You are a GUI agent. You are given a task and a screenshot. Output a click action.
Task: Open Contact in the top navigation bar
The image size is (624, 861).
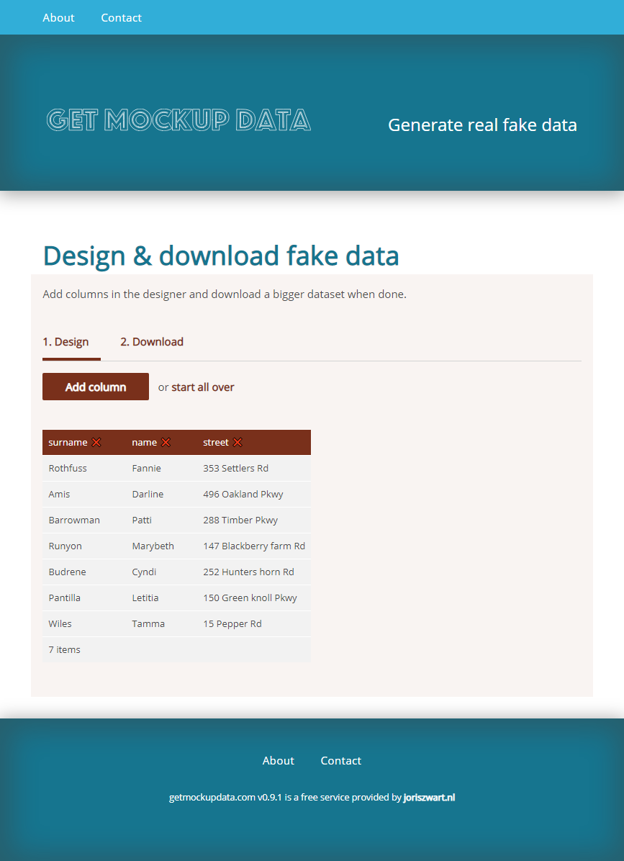pos(122,17)
